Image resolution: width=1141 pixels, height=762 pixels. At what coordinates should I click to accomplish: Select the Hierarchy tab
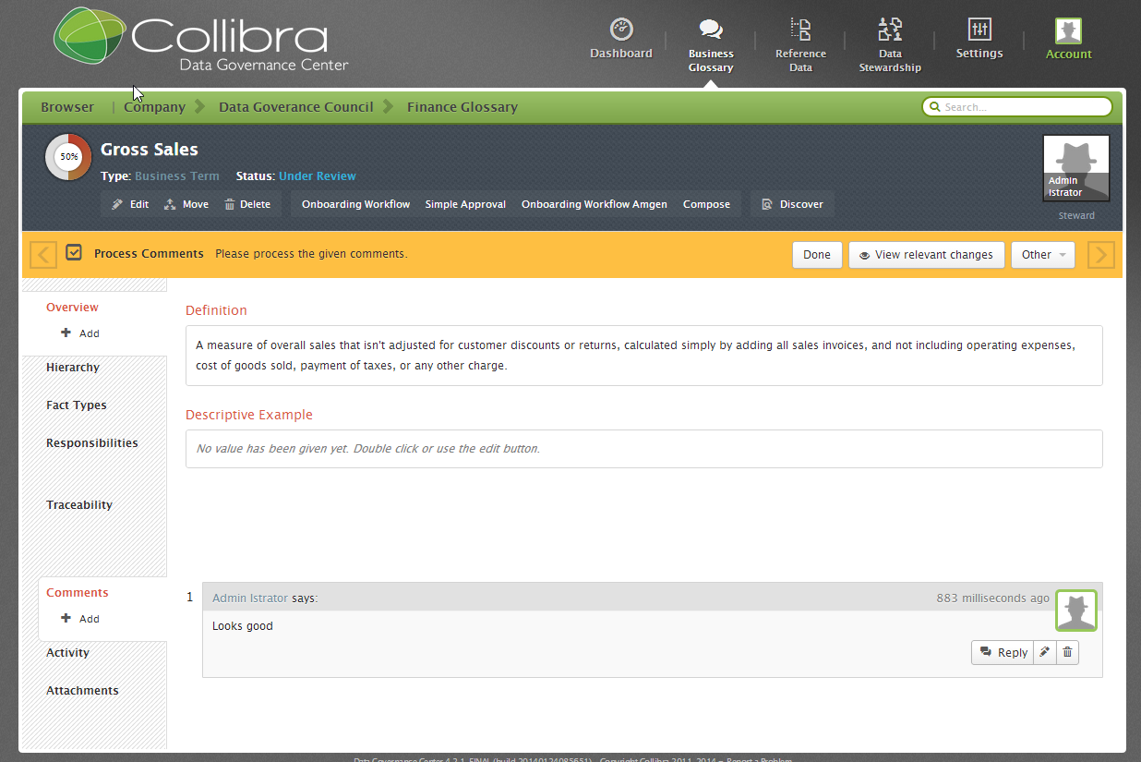73,368
